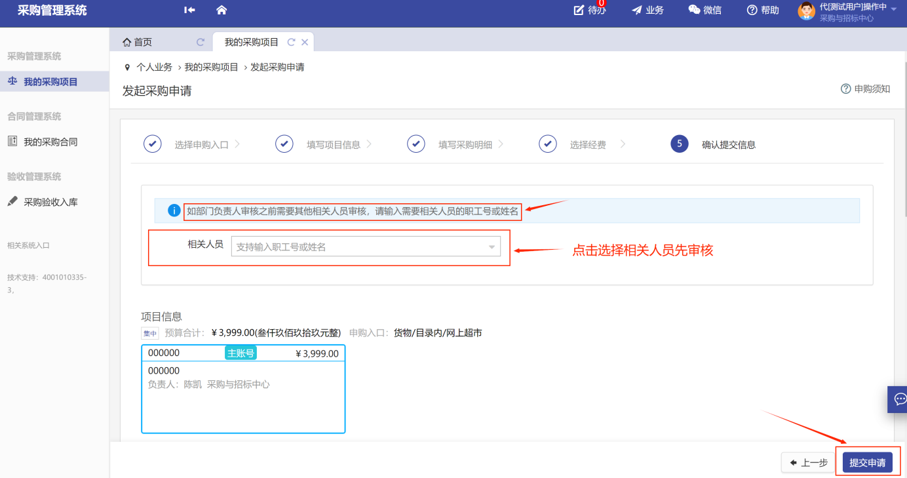This screenshot has height=478, width=907.
Task: Expand the 相关人员 dropdown list
Action: tap(492, 247)
